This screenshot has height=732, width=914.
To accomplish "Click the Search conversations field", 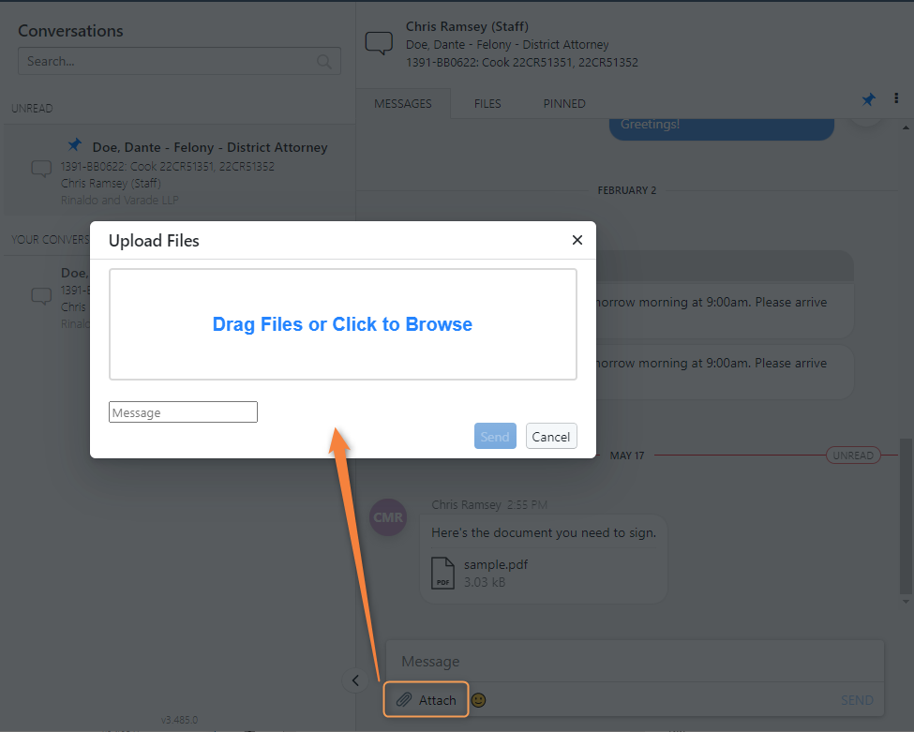I will (x=180, y=61).
